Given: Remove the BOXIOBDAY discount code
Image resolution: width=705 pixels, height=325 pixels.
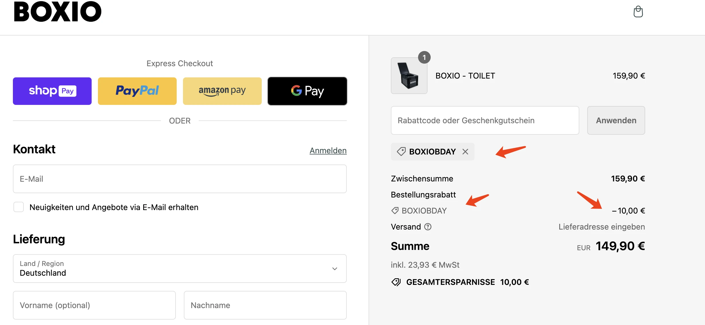Looking at the screenshot, I should click(465, 152).
